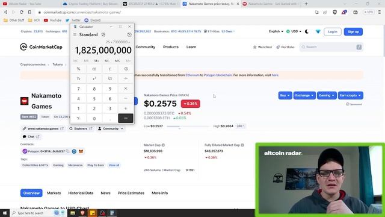Click the MetaMask fox icon
This screenshot has height=217, width=385.
(81, 151)
